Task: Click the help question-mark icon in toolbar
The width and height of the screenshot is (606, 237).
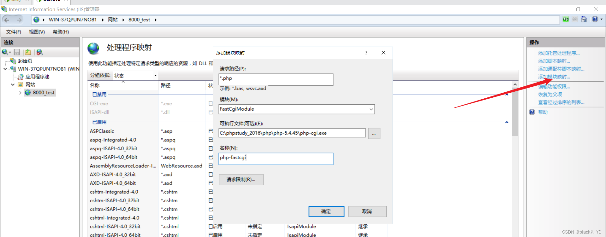Action: click(595, 19)
